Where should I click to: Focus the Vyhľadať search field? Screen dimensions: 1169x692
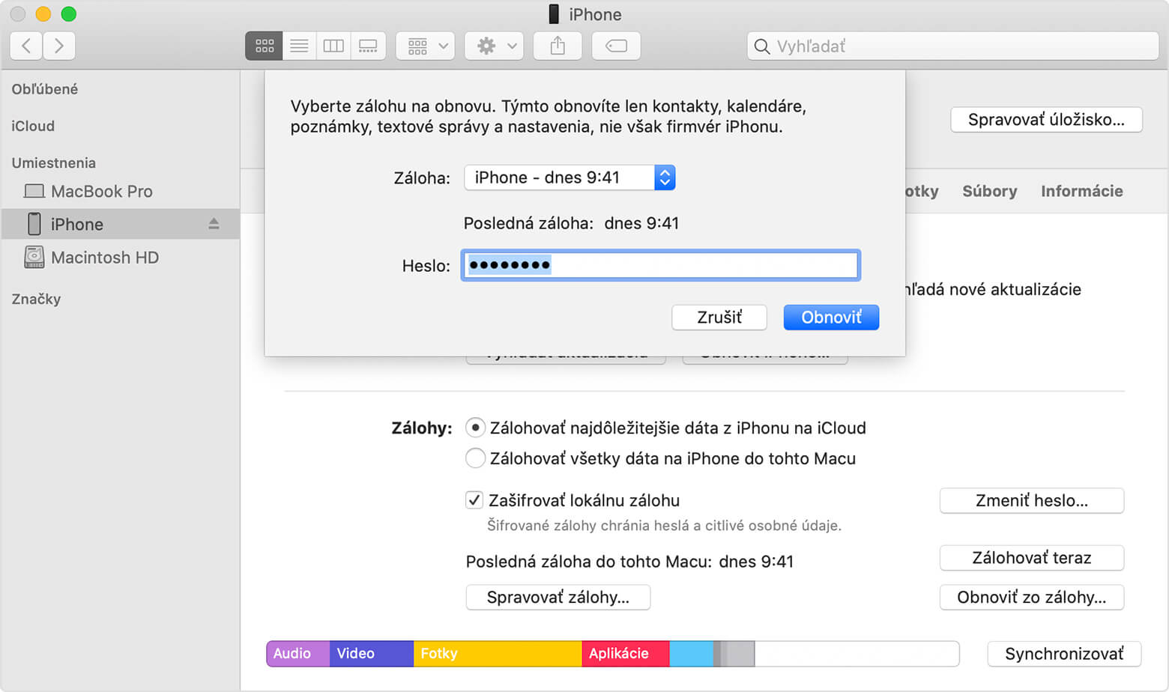tap(953, 46)
